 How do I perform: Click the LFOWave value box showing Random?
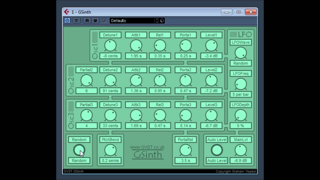tap(240, 63)
